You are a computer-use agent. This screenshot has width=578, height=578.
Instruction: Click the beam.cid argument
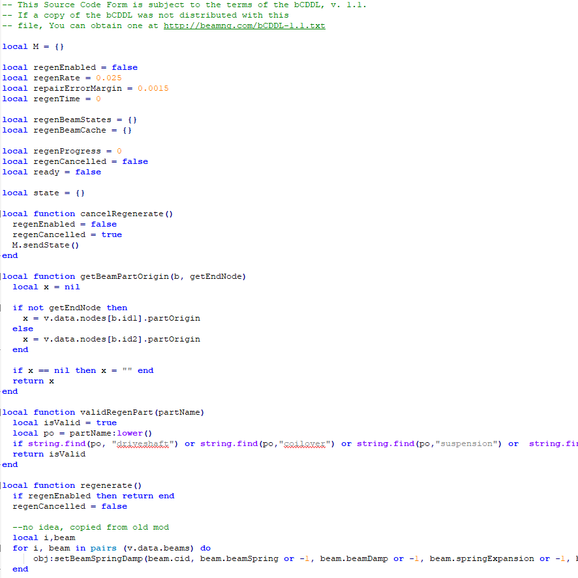[169, 559]
